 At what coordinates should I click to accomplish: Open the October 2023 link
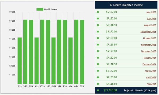coord(149,38)
